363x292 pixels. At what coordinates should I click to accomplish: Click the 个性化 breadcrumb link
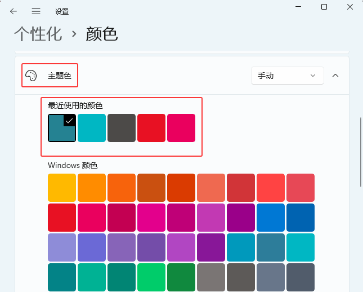click(x=38, y=34)
